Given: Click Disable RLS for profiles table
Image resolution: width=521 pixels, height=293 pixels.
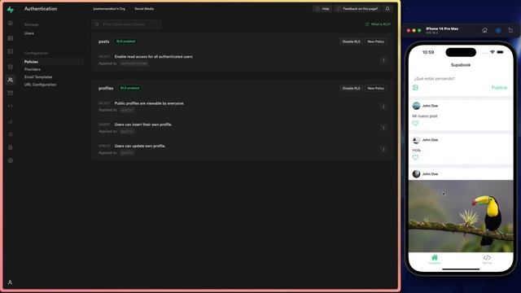Looking at the screenshot, I should point(351,88).
